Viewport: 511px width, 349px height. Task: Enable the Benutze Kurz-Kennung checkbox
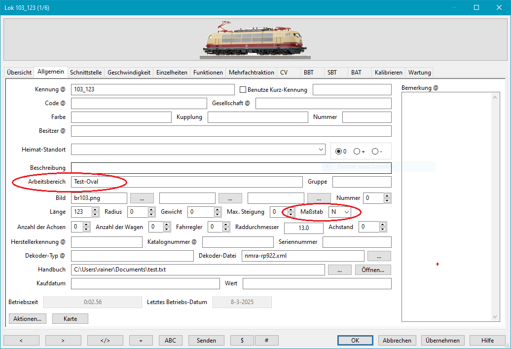pos(243,90)
